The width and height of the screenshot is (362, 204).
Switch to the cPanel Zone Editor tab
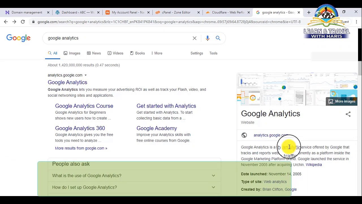(x=176, y=12)
